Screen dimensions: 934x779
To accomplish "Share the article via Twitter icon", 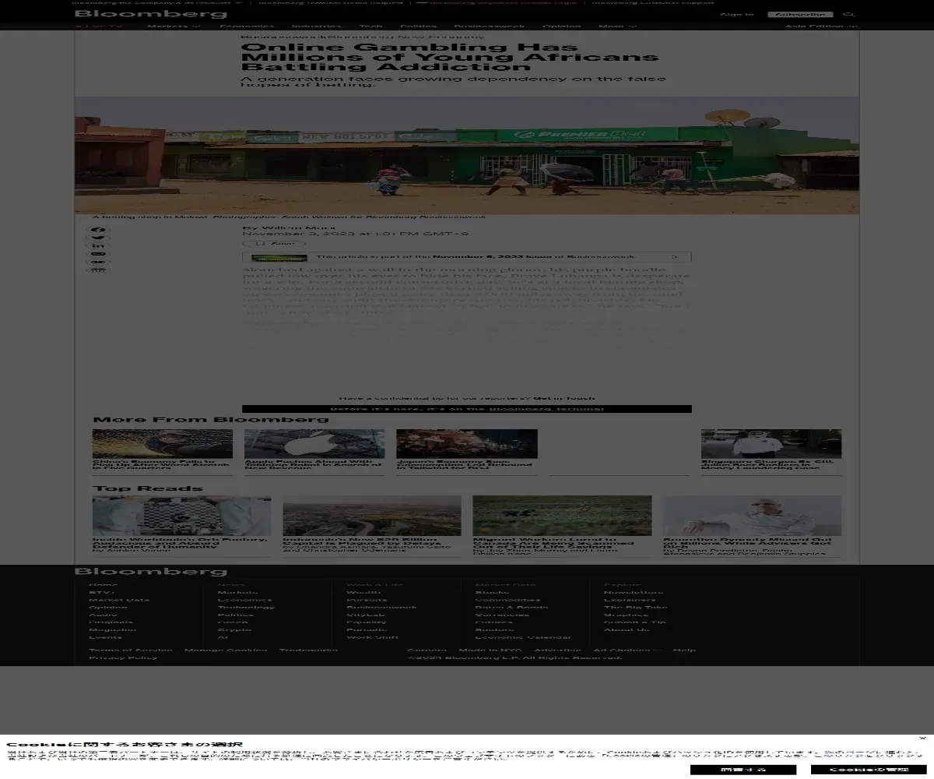I will point(99,238).
